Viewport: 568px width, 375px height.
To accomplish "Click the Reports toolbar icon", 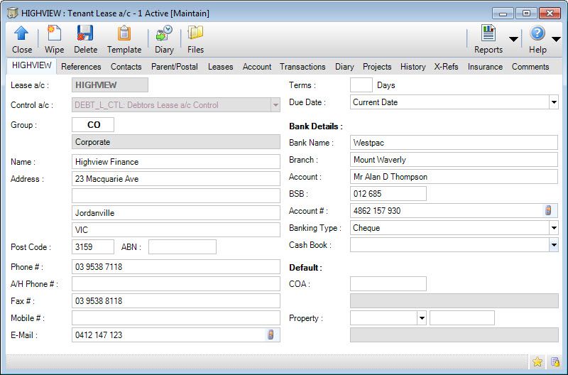I will click(x=488, y=33).
